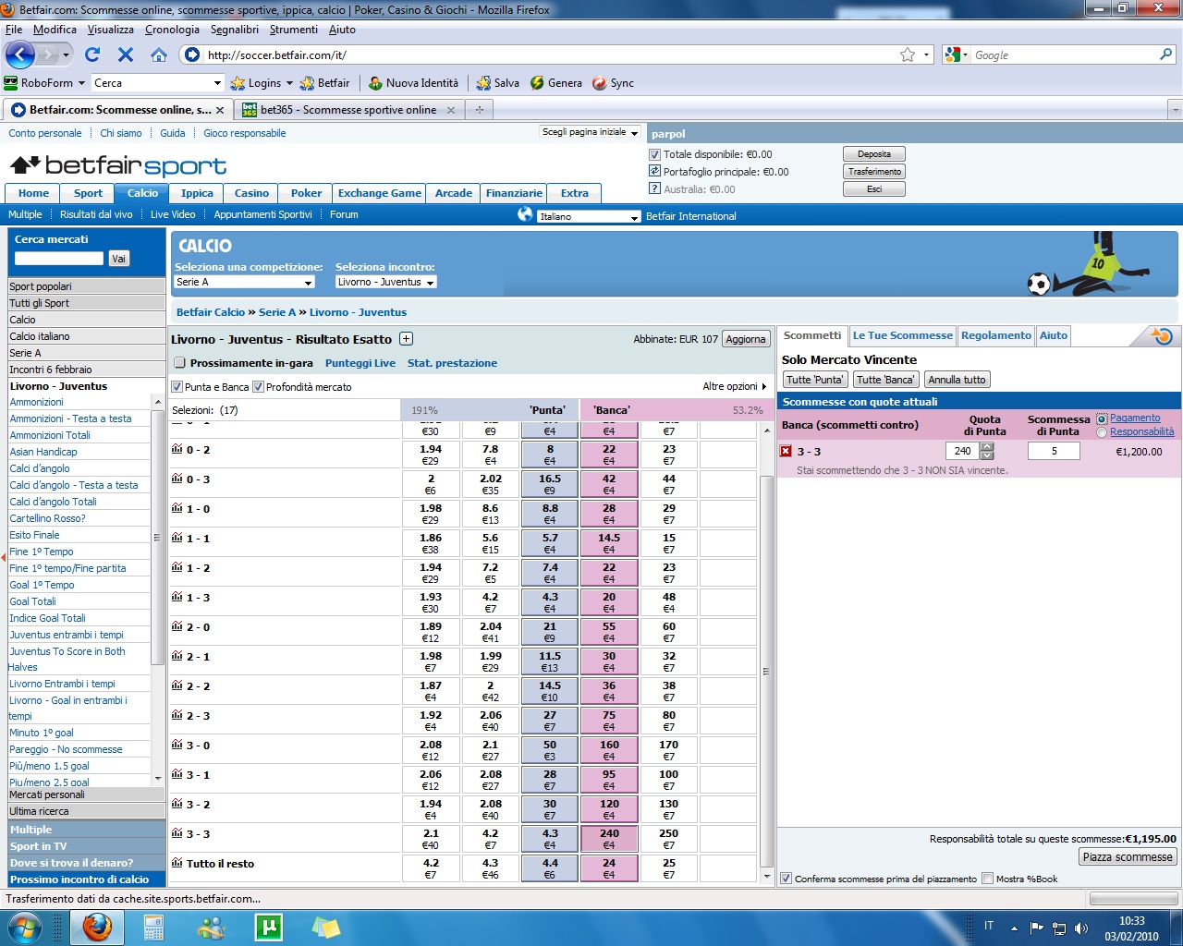
Task: Open Firefox from Windows taskbar
Action: pyautogui.click(x=97, y=927)
